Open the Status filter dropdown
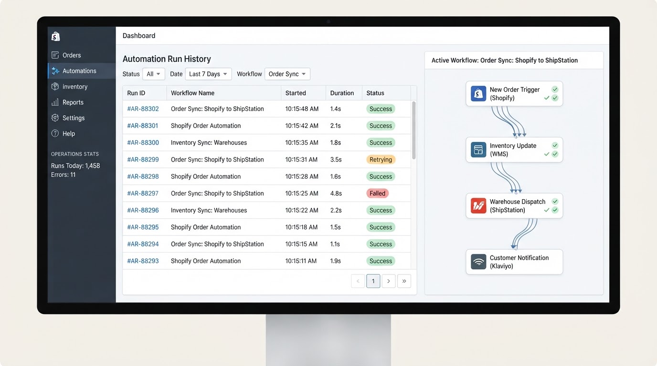Image resolution: width=657 pixels, height=366 pixels. tap(153, 74)
